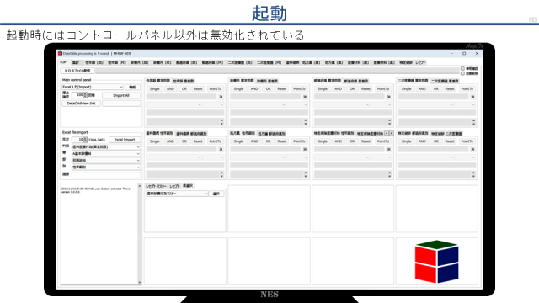Click the DataGridView Set button
The height and width of the screenshot is (303, 539).
(81, 104)
